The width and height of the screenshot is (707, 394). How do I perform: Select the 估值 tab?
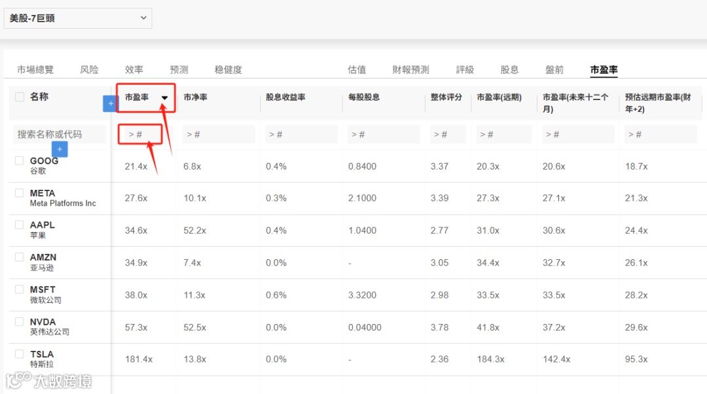[x=357, y=69]
